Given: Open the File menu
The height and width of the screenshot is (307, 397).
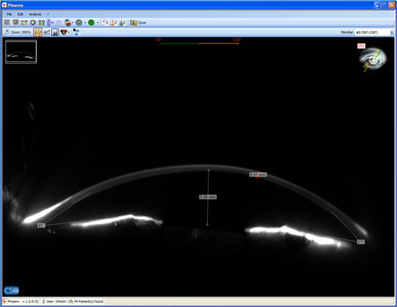Looking at the screenshot, I should point(9,14).
